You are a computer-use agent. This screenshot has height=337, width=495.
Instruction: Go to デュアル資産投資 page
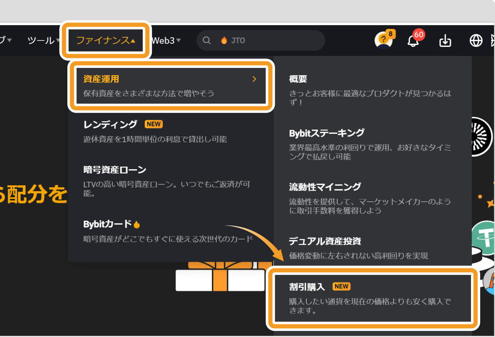click(x=325, y=241)
